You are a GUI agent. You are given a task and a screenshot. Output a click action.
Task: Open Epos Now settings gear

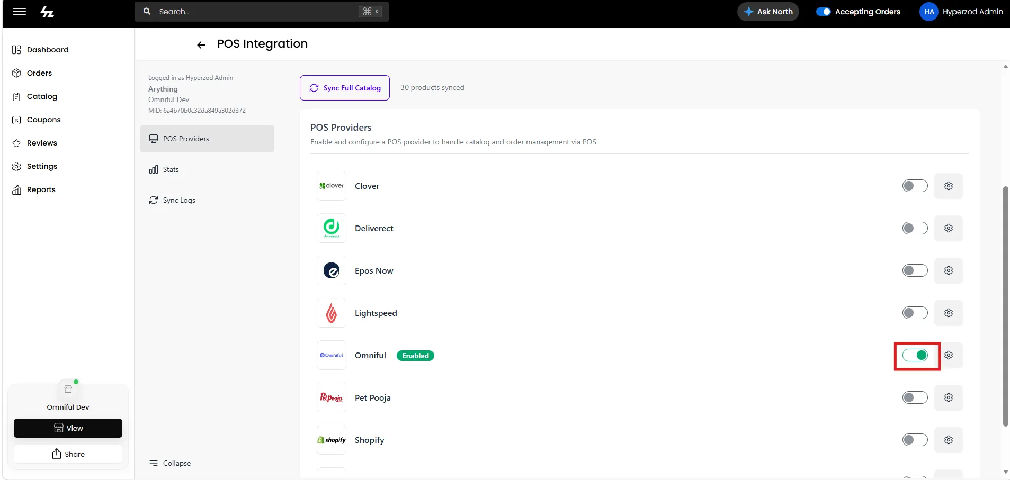[x=948, y=270]
